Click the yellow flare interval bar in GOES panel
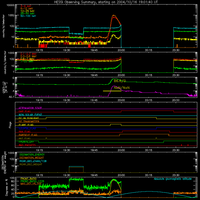Viewport: 200px width, 200px height. tap(112, 91)
